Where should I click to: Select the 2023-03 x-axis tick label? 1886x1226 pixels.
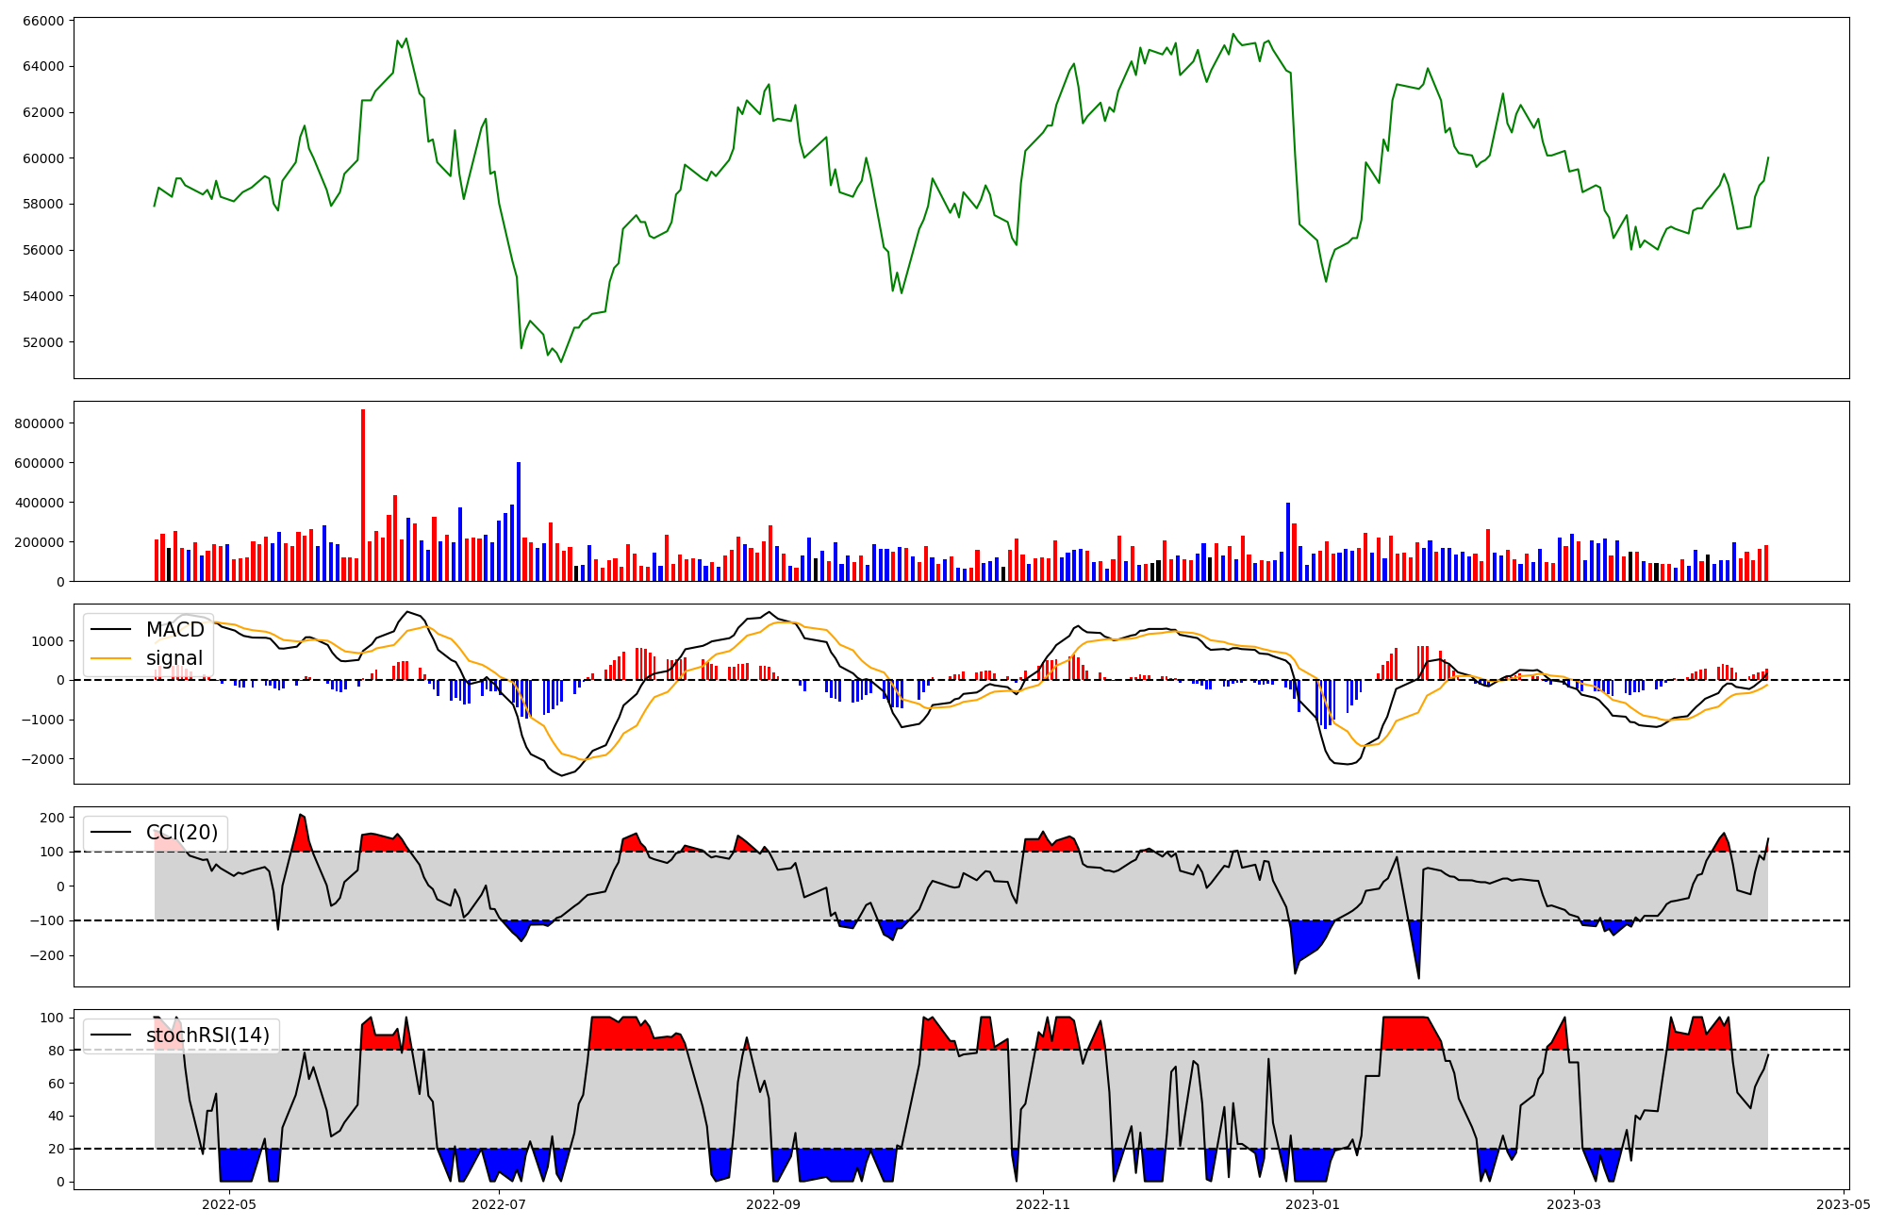[x=1574, y=1203]
